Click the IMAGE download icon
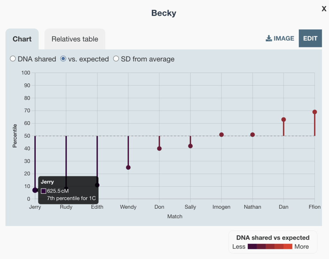This screenshot has width=329, height=259. pyautogui.click(x=268, y=38)
